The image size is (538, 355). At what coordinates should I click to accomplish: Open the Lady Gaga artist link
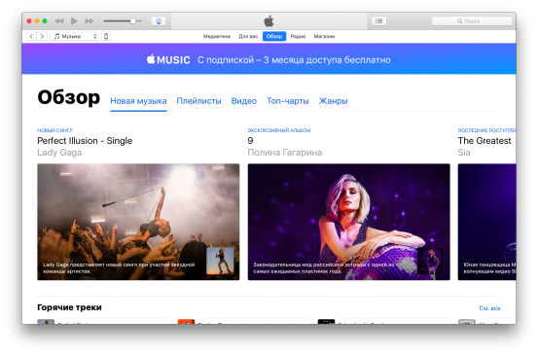[59, 153]
